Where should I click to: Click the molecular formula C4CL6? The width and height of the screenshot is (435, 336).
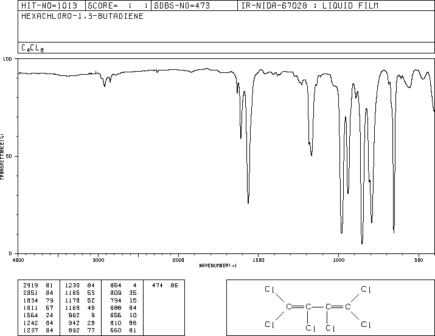[x=32, y=48]
